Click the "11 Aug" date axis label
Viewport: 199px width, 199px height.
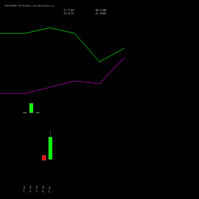point(24,189)
